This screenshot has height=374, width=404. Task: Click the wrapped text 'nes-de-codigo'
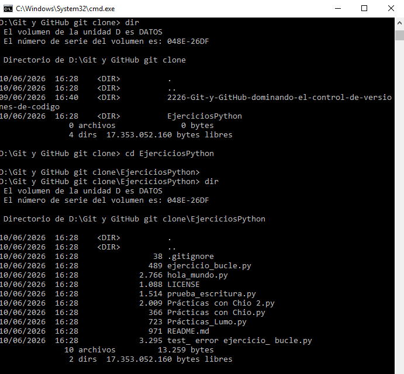pos(30,106)
